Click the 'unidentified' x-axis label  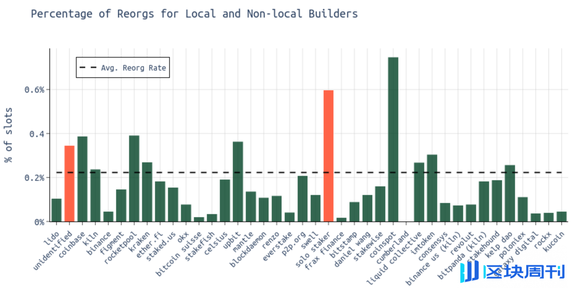(52, 250)
